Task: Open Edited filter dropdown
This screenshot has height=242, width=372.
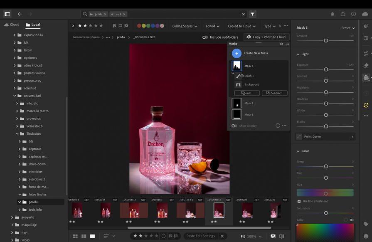Action: pos(212,26)
